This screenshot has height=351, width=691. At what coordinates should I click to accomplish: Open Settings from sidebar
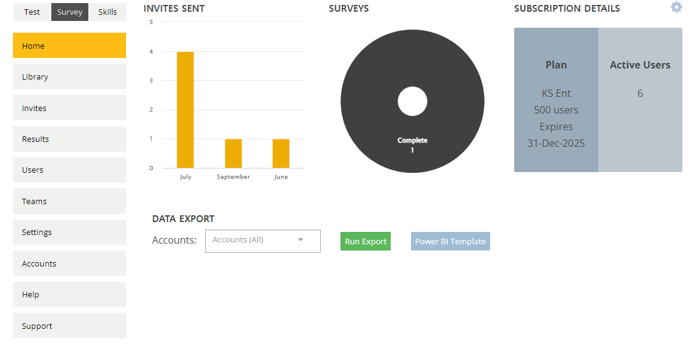pyautogui.click(x=69, y=232)
